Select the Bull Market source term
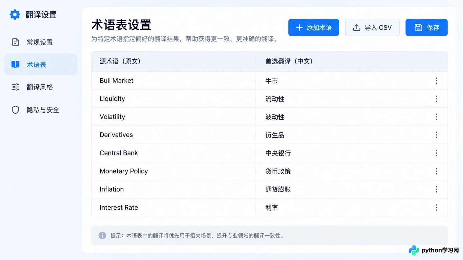This screenshot has height=260, width=463. pyautogui.click(x=116, y=81)
